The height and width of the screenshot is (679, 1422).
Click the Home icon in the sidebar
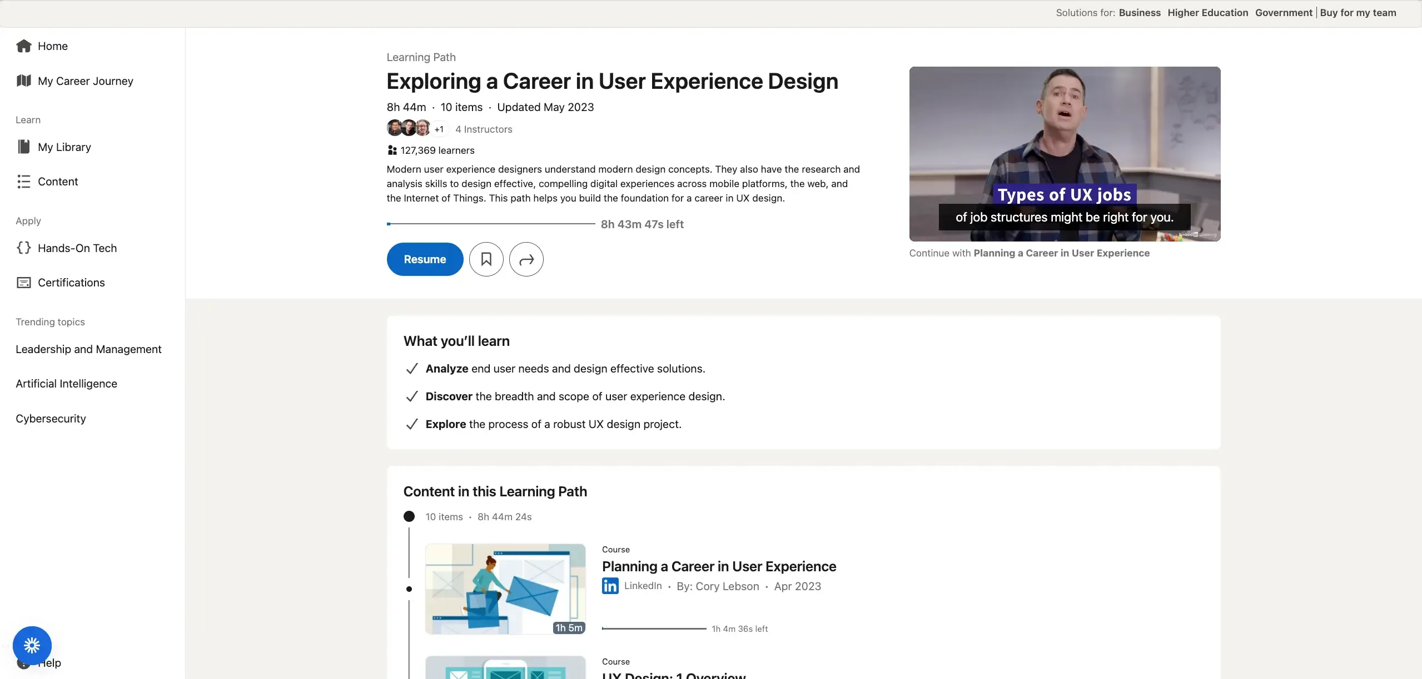24,46
